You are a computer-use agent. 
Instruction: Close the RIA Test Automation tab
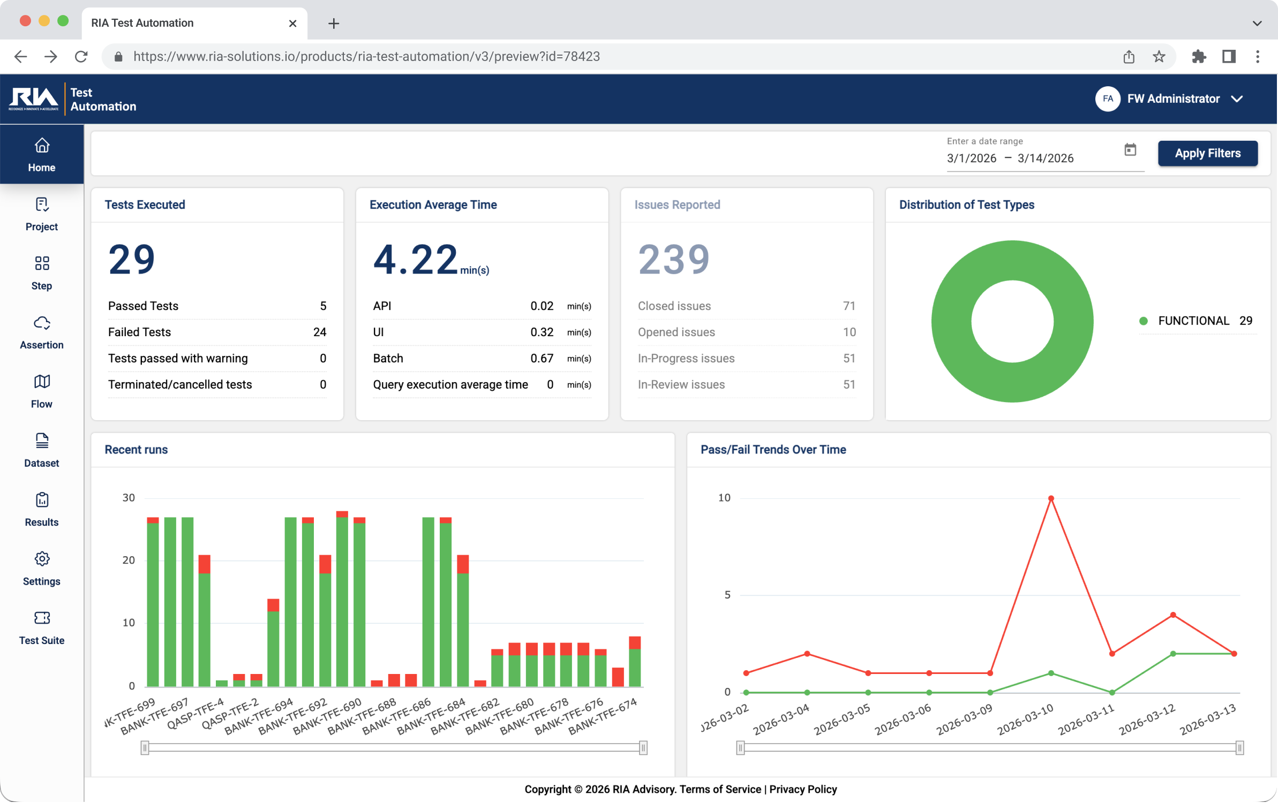tap(292, 23)
